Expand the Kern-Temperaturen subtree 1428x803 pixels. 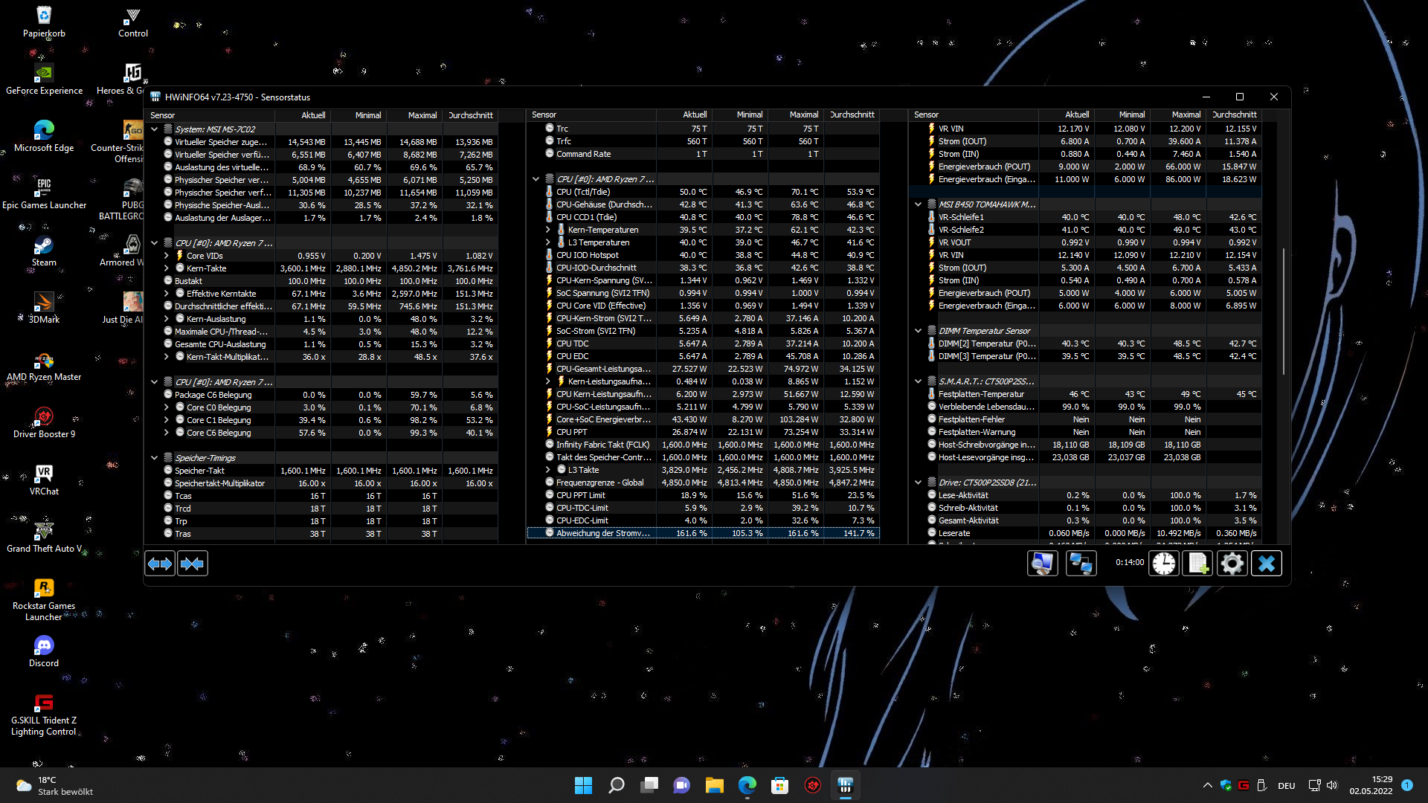(x=548, y=230)
